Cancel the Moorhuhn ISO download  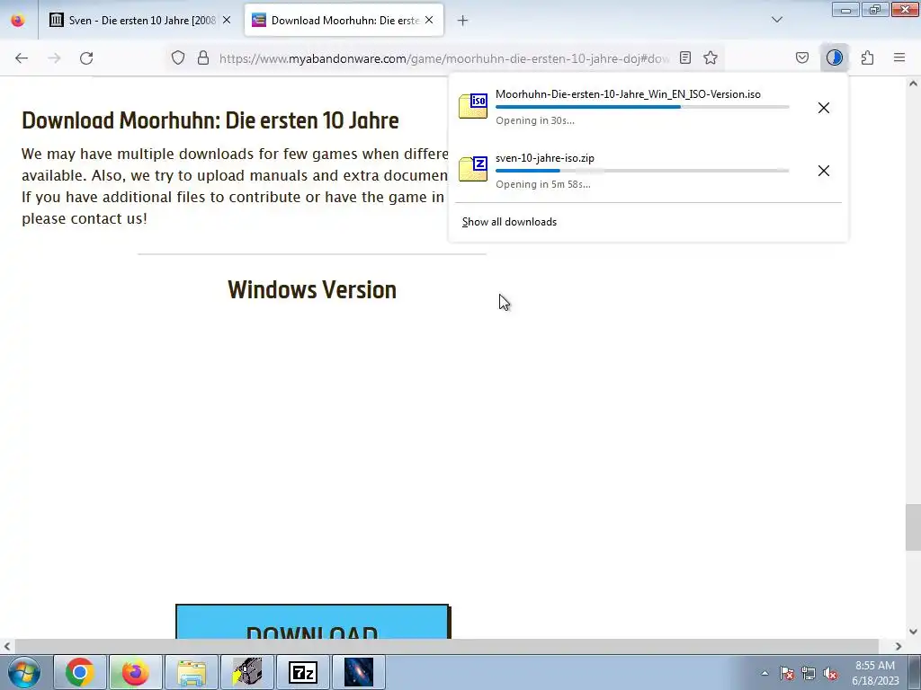824,108
